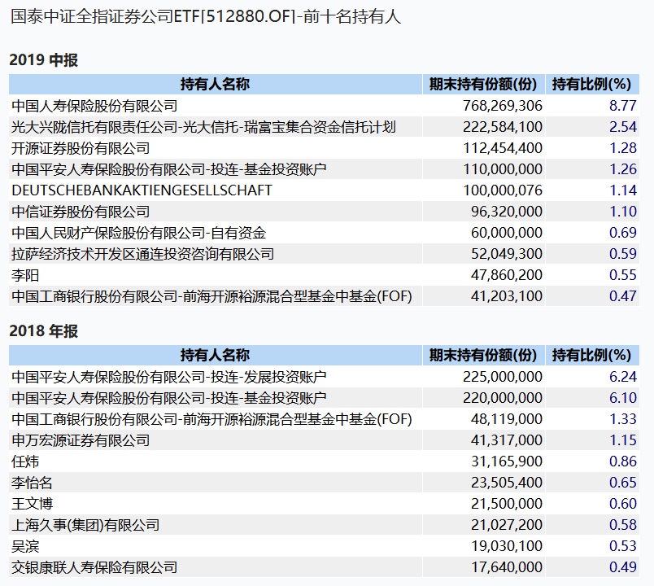Select DEUTSCHEBANKAKTIENGESELLSCHAFT holder entry
The width and height of the screenshot is (654, 586).
click(142, 190)
